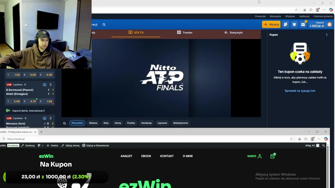Open O MNIE in ezWin navigation
This screenshot has width=335, height=188.
click(188, 156)
